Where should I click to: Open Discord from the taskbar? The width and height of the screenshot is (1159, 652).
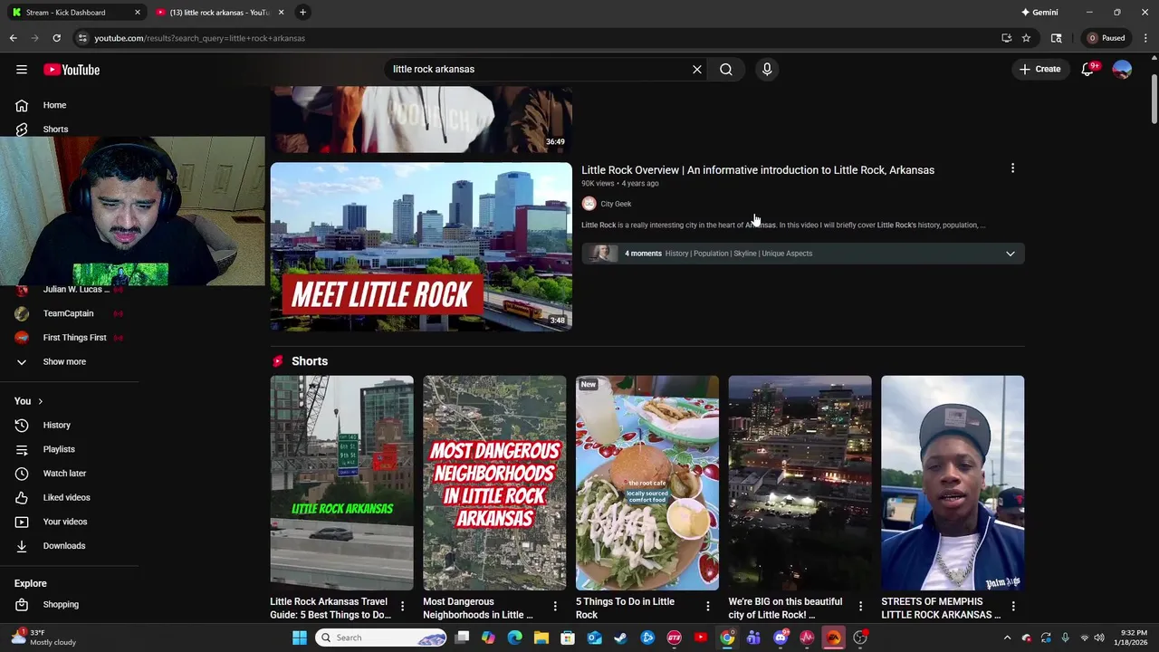[x=781, y=638]
